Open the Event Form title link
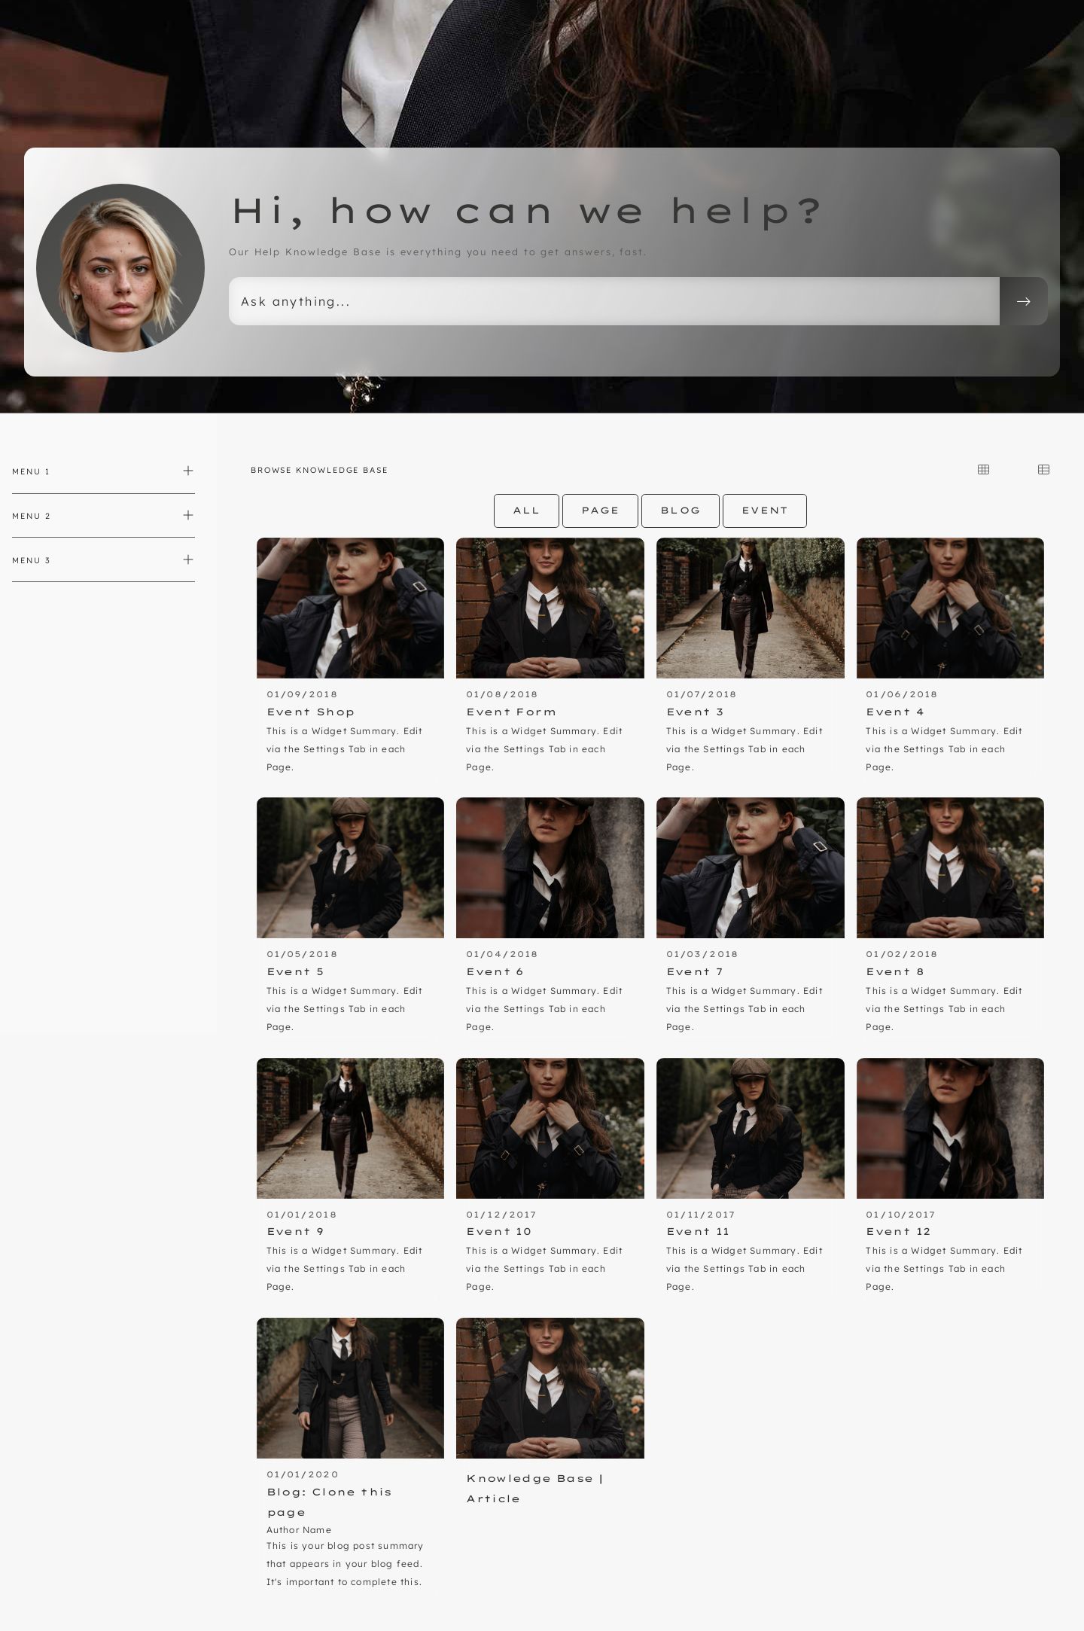 (511, 712)
